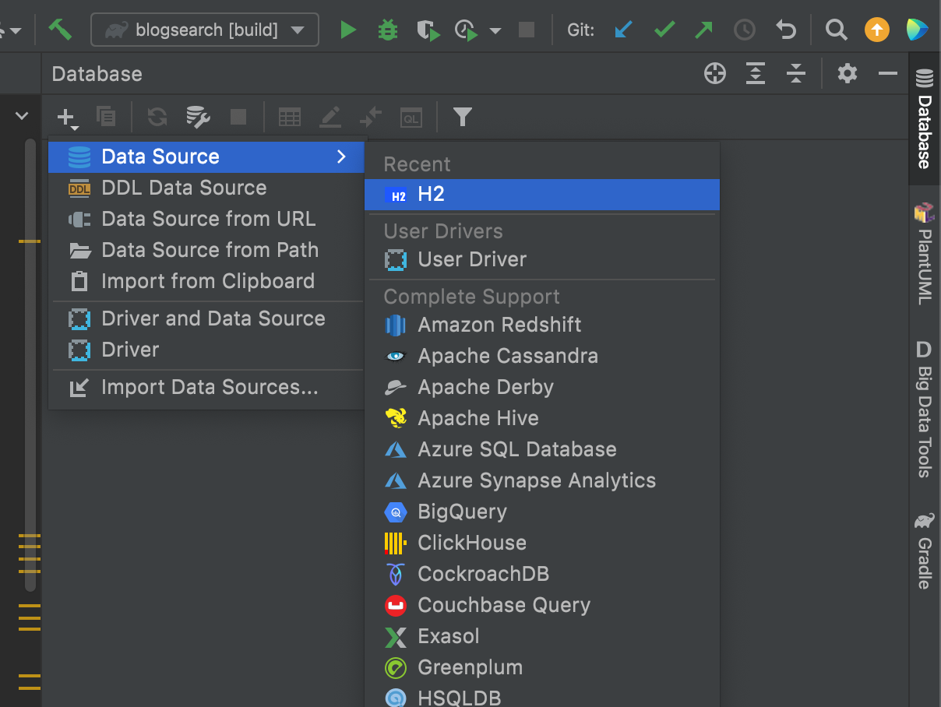Update project with the blue Git arrow

[623, 30]
